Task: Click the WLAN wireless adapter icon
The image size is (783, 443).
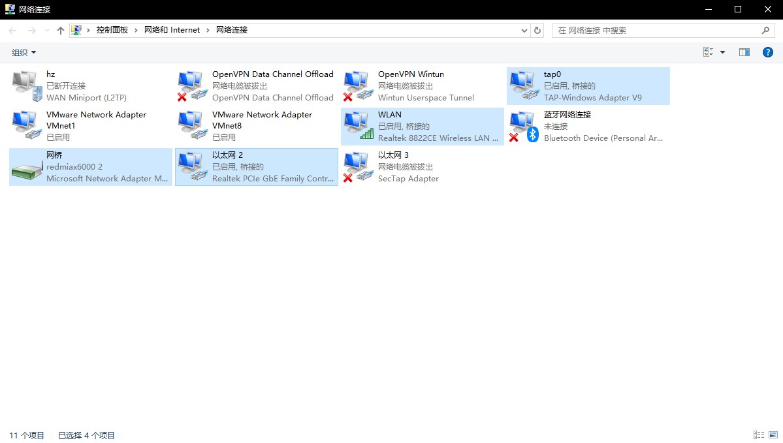Action: pyautogui.click(x=358, y=126)
